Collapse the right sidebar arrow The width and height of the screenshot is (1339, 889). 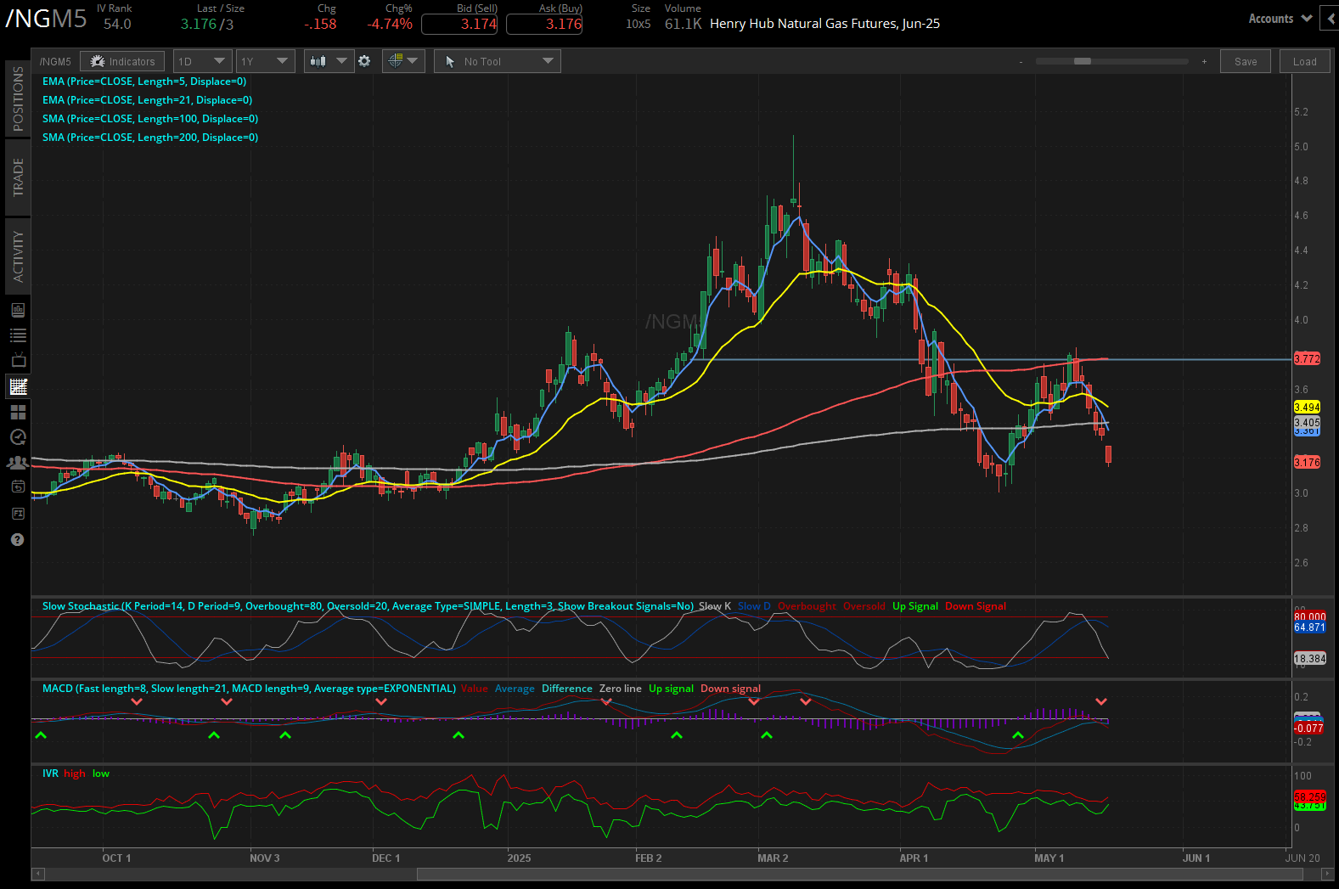1330,19
